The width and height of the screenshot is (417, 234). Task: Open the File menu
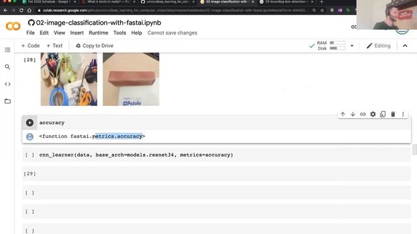[x=31, y=33]
